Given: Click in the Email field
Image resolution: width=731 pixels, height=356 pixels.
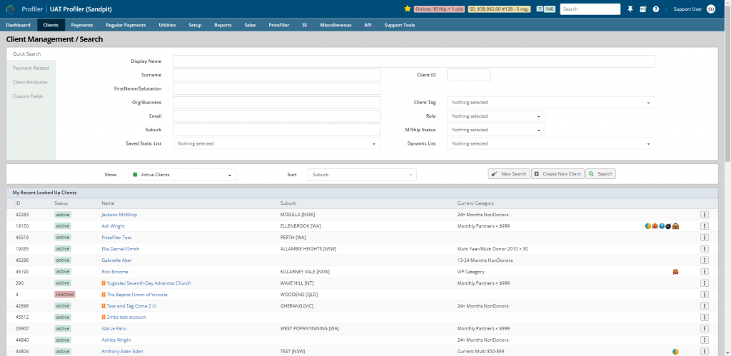Looking at the screenshot, I should (x=276, y=116).
